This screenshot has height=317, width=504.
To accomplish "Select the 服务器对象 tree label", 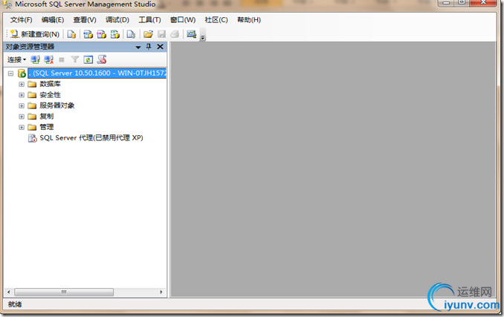I will pyautogui.click(x=57, y=105).
